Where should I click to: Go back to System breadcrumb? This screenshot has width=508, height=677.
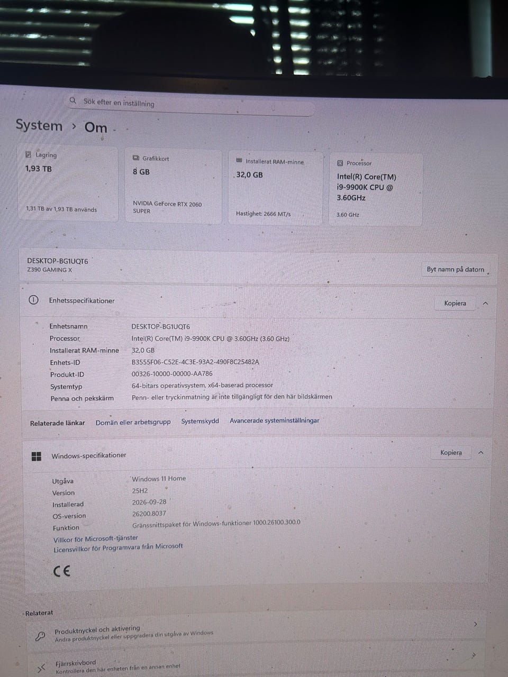click(x=39, y=125)
